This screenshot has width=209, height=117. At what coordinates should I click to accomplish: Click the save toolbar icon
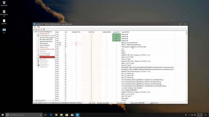pos(36,29)
